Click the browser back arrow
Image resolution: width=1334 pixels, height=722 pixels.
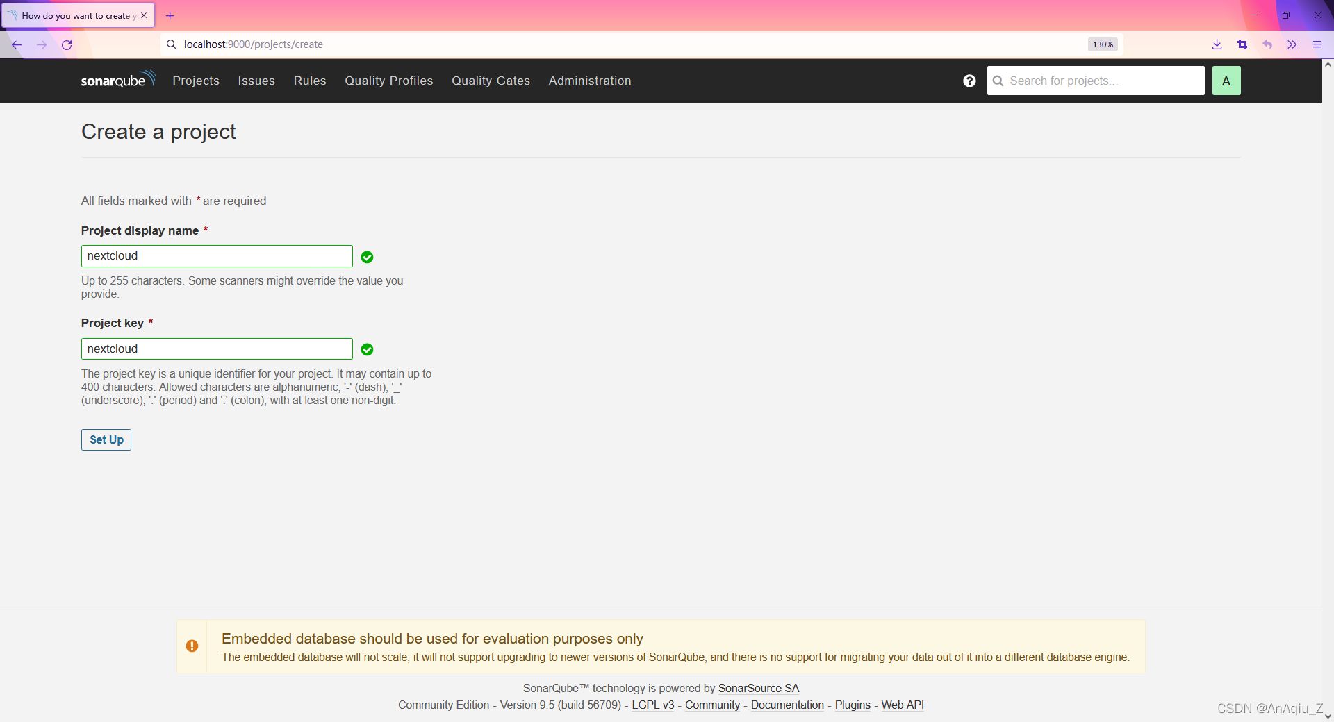click(x=17, y=44)
